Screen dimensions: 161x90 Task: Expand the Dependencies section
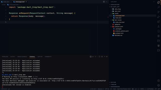pyautogui.click(x=115, y=87)
